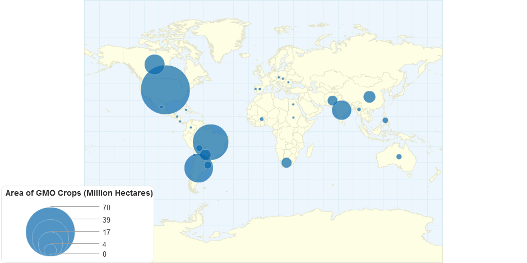Select the Australia bubble marker
The image size is (527, 263).
[x=399, y=156]
